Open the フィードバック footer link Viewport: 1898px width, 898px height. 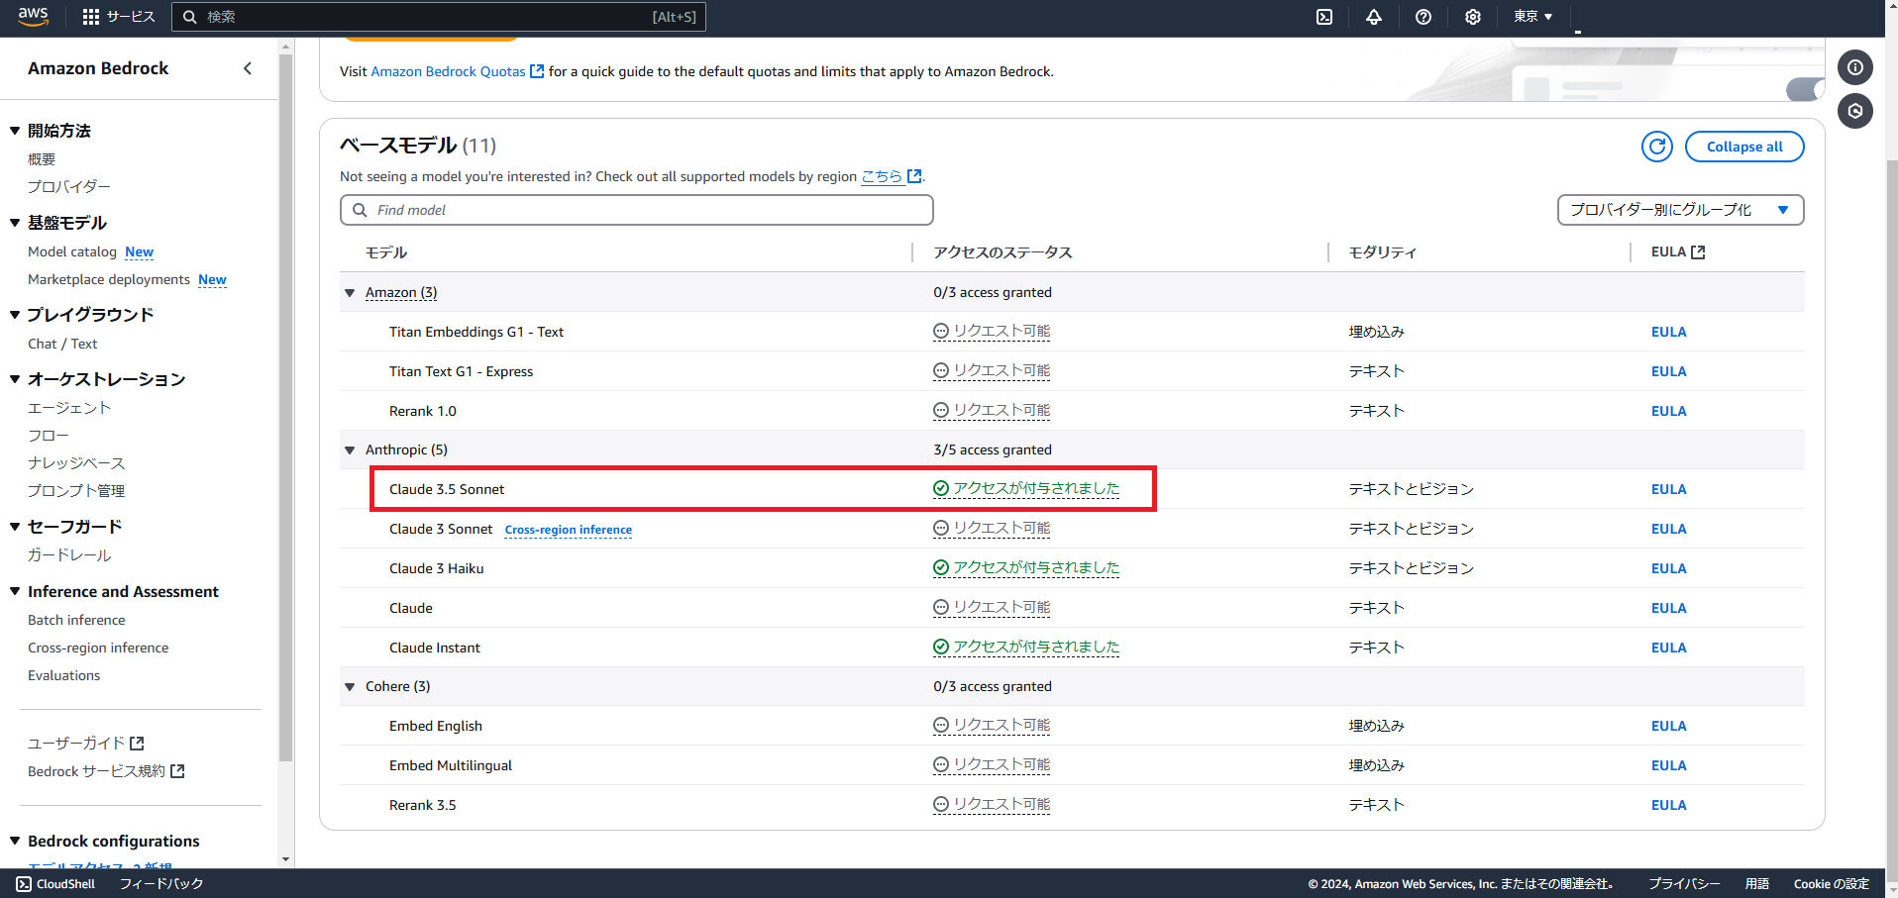(x=161, y=884)
